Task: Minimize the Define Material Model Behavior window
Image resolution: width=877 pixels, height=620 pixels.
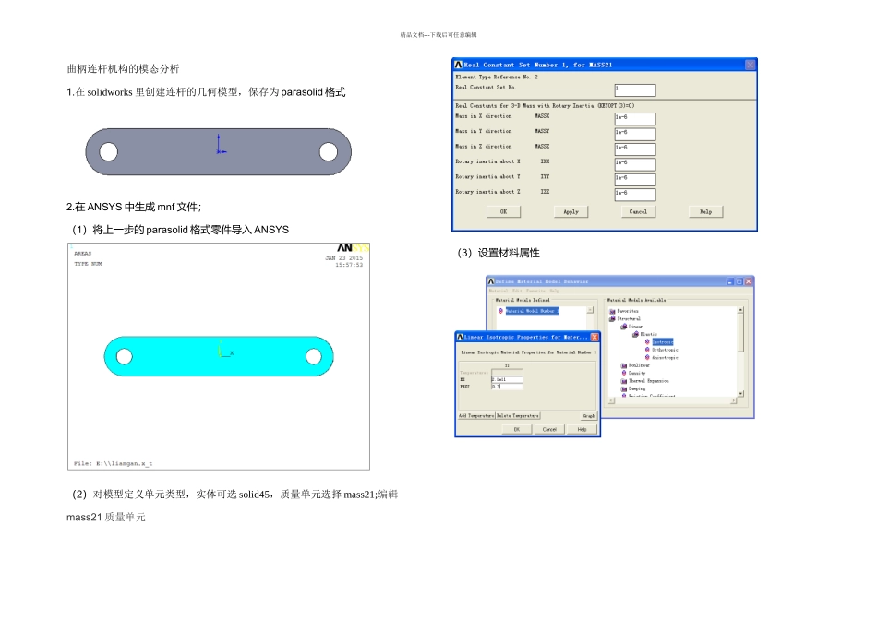Action: tap(730, 281)
